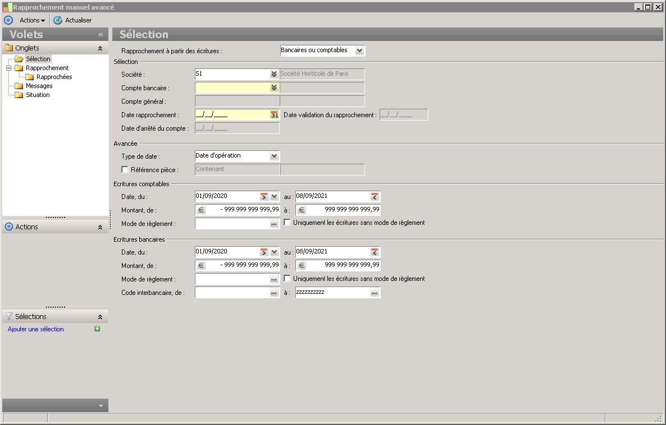Open calendar for Date rapprochement
Viewport: 666px width, 425px height.
(274, 115)
